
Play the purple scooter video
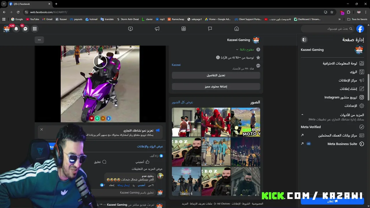pos(100,61)
